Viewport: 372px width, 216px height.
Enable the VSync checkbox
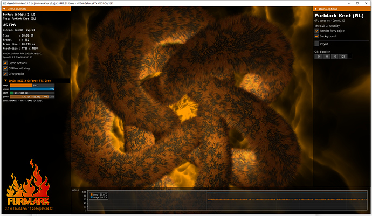[x=316, y=44]
